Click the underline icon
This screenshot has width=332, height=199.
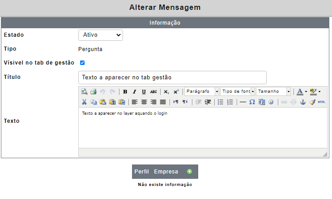(x=144, y=91)
